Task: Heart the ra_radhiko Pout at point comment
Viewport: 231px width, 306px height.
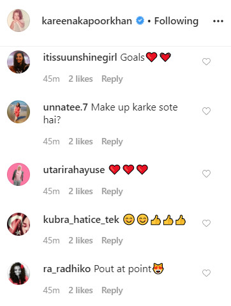Action: pos(206,273)
